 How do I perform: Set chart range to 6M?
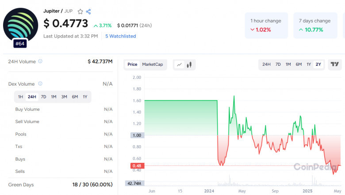(299, 64)
